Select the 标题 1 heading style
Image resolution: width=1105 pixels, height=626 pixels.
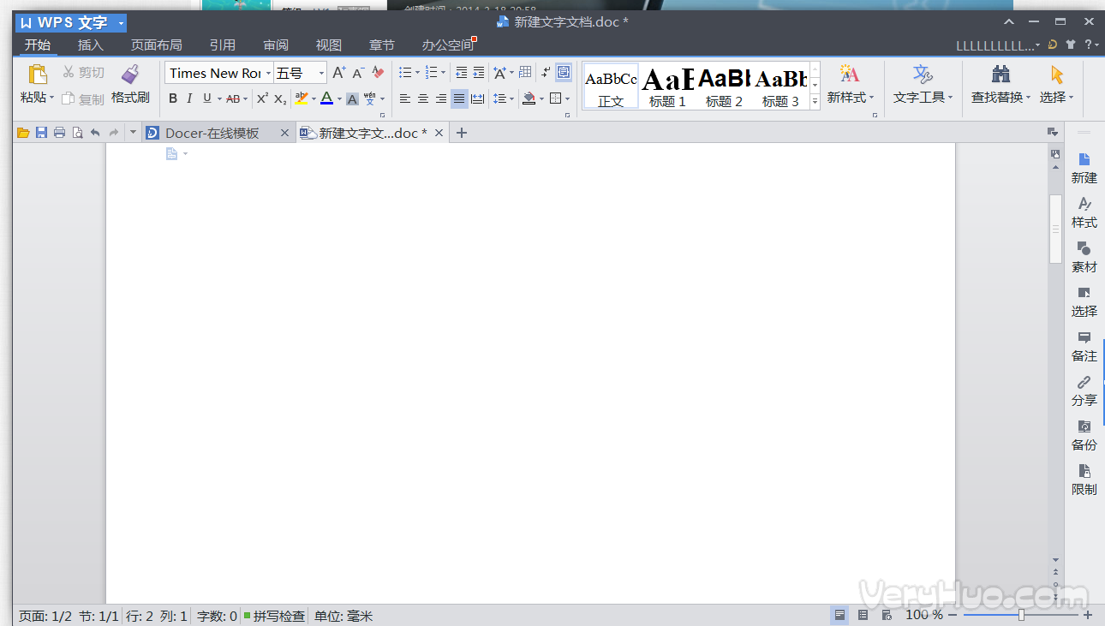coord(667,86)
